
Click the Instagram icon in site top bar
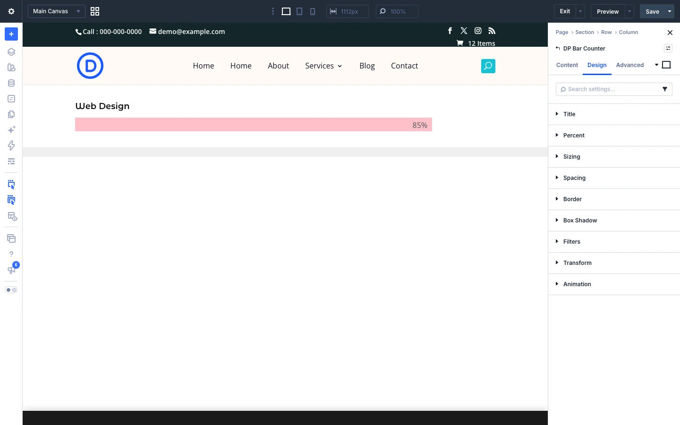[x=478, y=31]
